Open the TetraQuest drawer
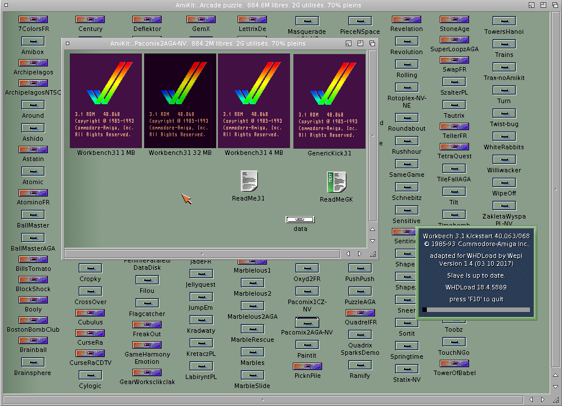This screenshot has width=562, height=406. pyautogui.click(x=454, y=146)
